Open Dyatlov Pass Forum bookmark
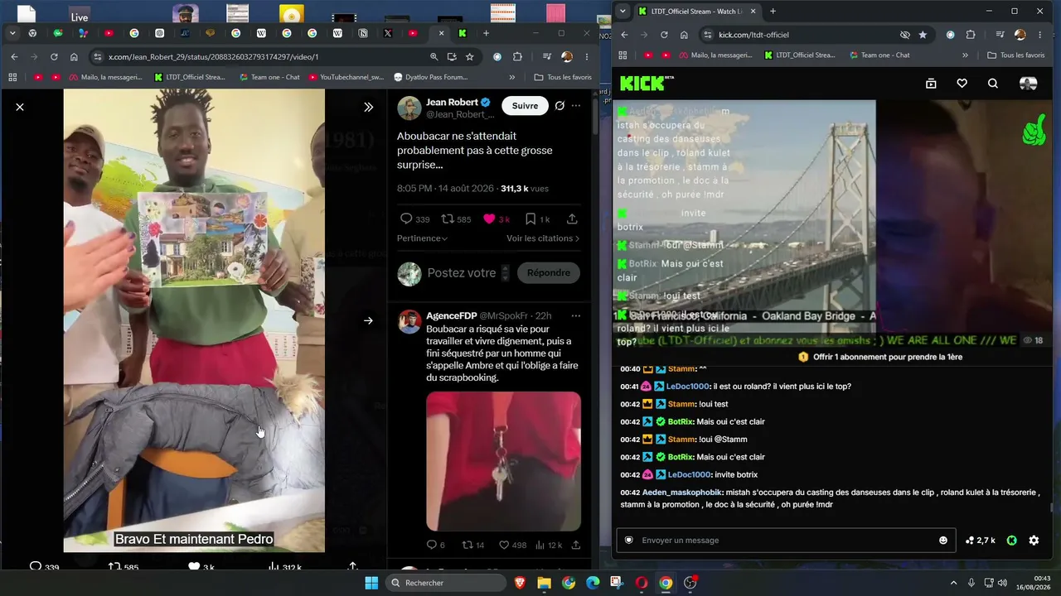 (x=431, y=77)
